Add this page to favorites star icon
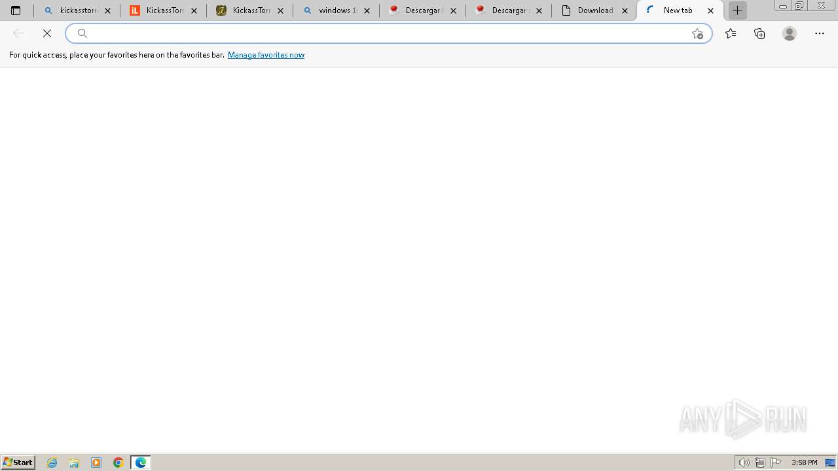The image size is (838, 471). click(x=697, y=33)
